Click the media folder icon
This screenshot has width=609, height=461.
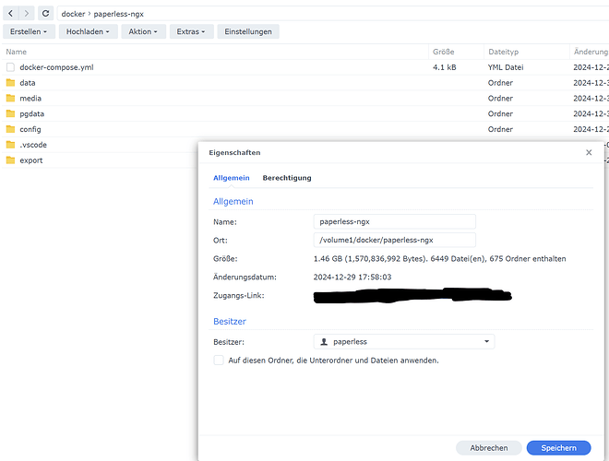tap(10, 98)
